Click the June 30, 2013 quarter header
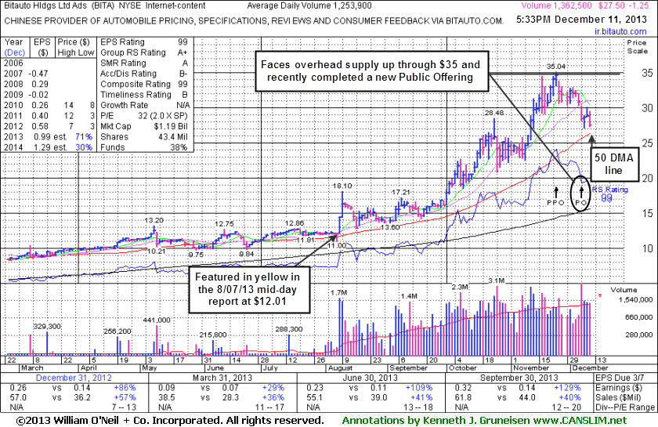Image resolution: width=658 pixels, height=427 pixels. tap(370, 378)
